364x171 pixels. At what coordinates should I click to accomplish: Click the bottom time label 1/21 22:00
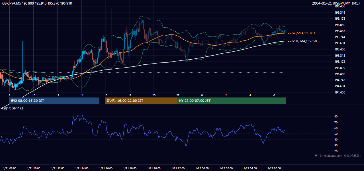tap(178, 168)
